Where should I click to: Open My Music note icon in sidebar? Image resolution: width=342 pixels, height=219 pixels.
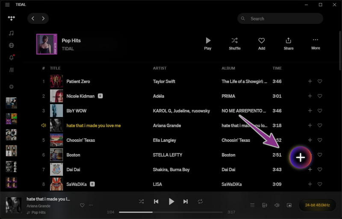coord(12,33)
